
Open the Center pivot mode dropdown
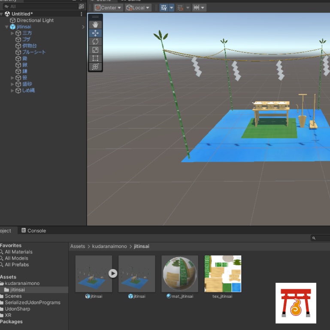coord(108,8)
